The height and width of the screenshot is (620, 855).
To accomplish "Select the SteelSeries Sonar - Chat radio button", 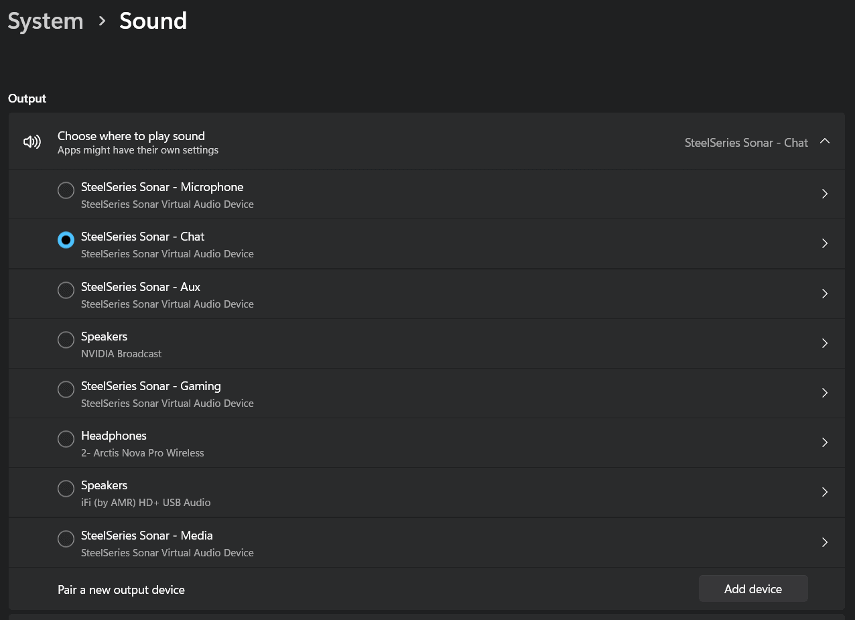I will tap(66, 240).
